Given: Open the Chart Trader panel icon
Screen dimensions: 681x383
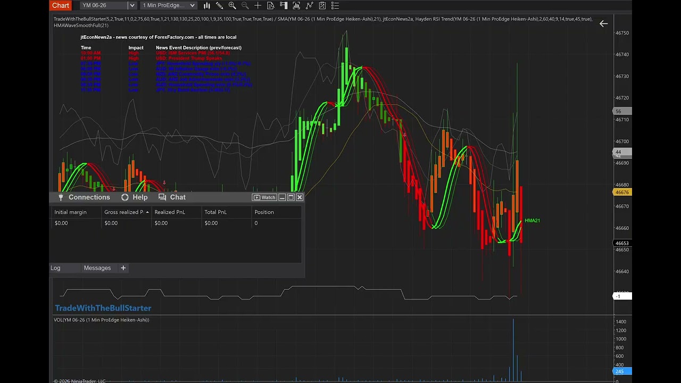Looking at the screenshot, I should click(284, 5).
